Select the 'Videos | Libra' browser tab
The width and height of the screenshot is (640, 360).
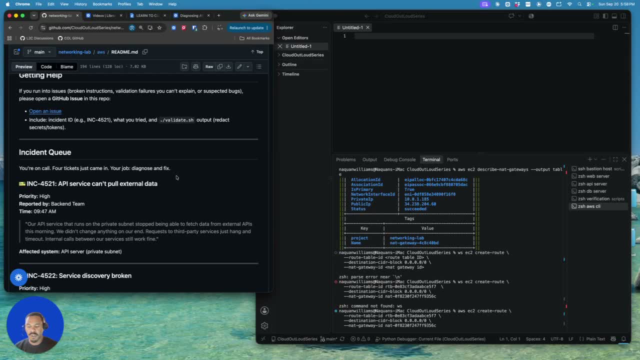pyautogui.click(x=103, y=15)
